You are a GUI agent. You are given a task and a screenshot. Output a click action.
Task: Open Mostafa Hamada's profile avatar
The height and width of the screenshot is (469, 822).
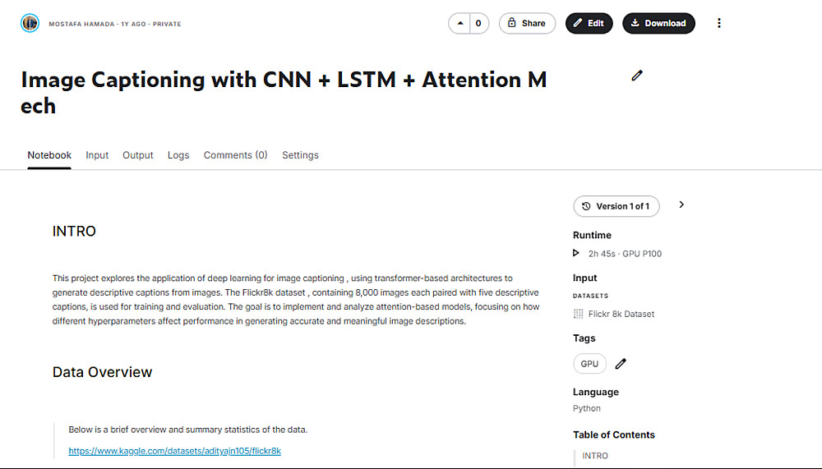click(x=30, y=23)
